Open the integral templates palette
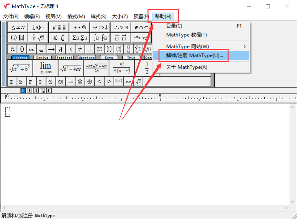Viewport: 297px width, 219px height. (100, 38)
